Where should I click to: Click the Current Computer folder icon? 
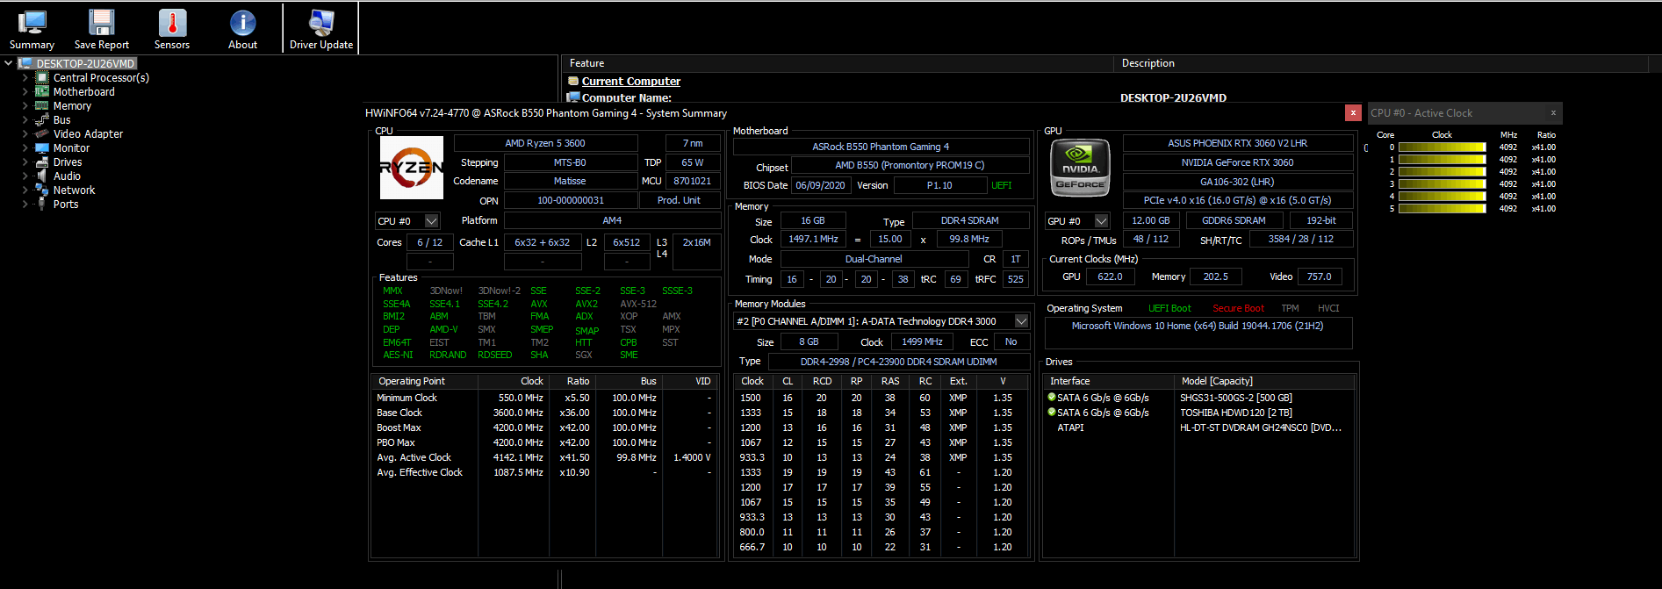573,81
